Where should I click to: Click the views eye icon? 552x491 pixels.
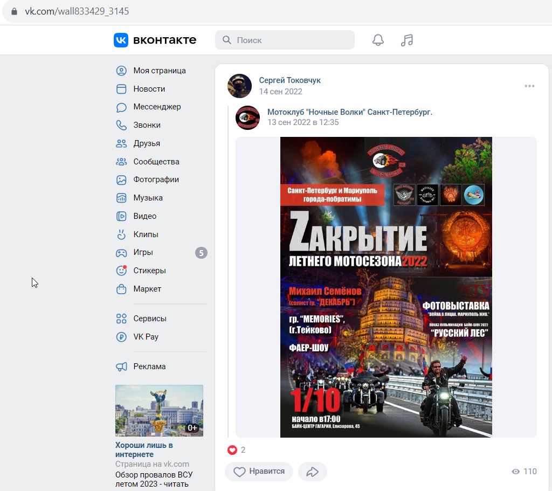(x=516, y=472)
